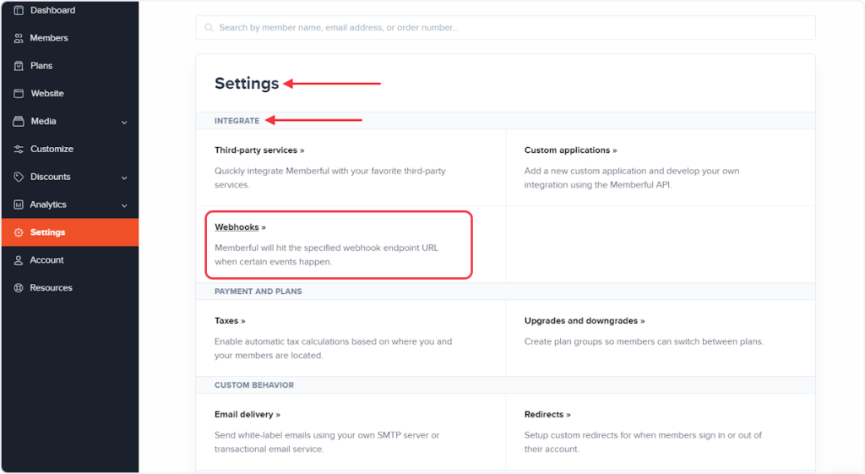Click the Customize sliders icon
Viewport: 865px width, 474px height.
click(x=19, y=150)
